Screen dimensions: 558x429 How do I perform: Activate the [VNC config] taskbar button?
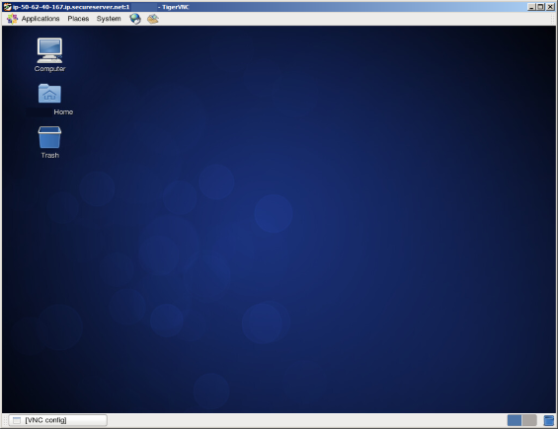point(57,420)
